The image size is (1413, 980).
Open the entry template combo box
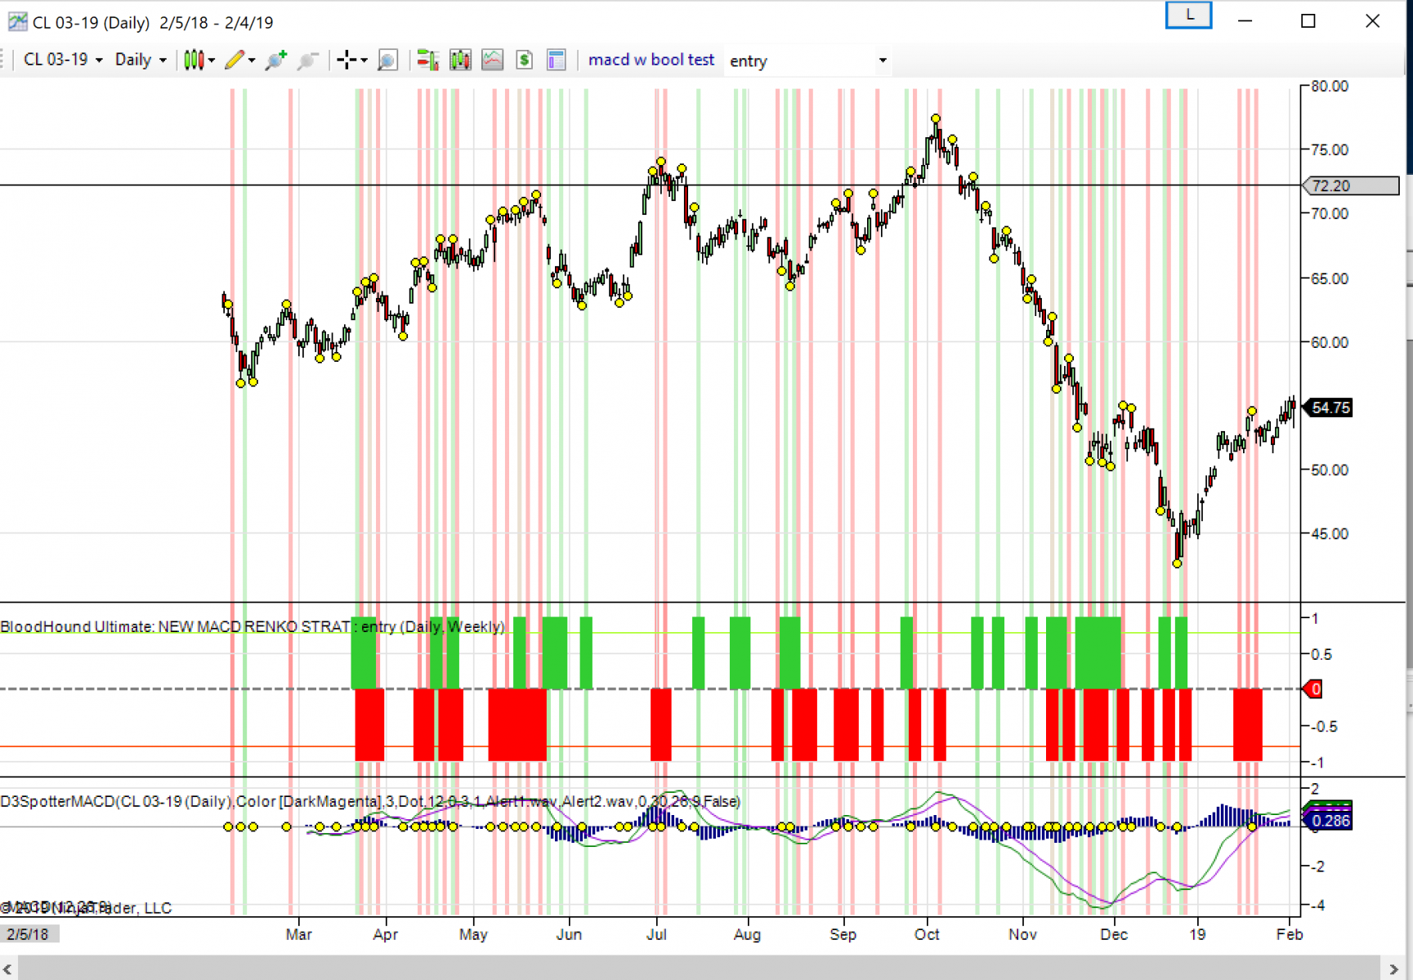pyautogui.click(x=807, y=61)
